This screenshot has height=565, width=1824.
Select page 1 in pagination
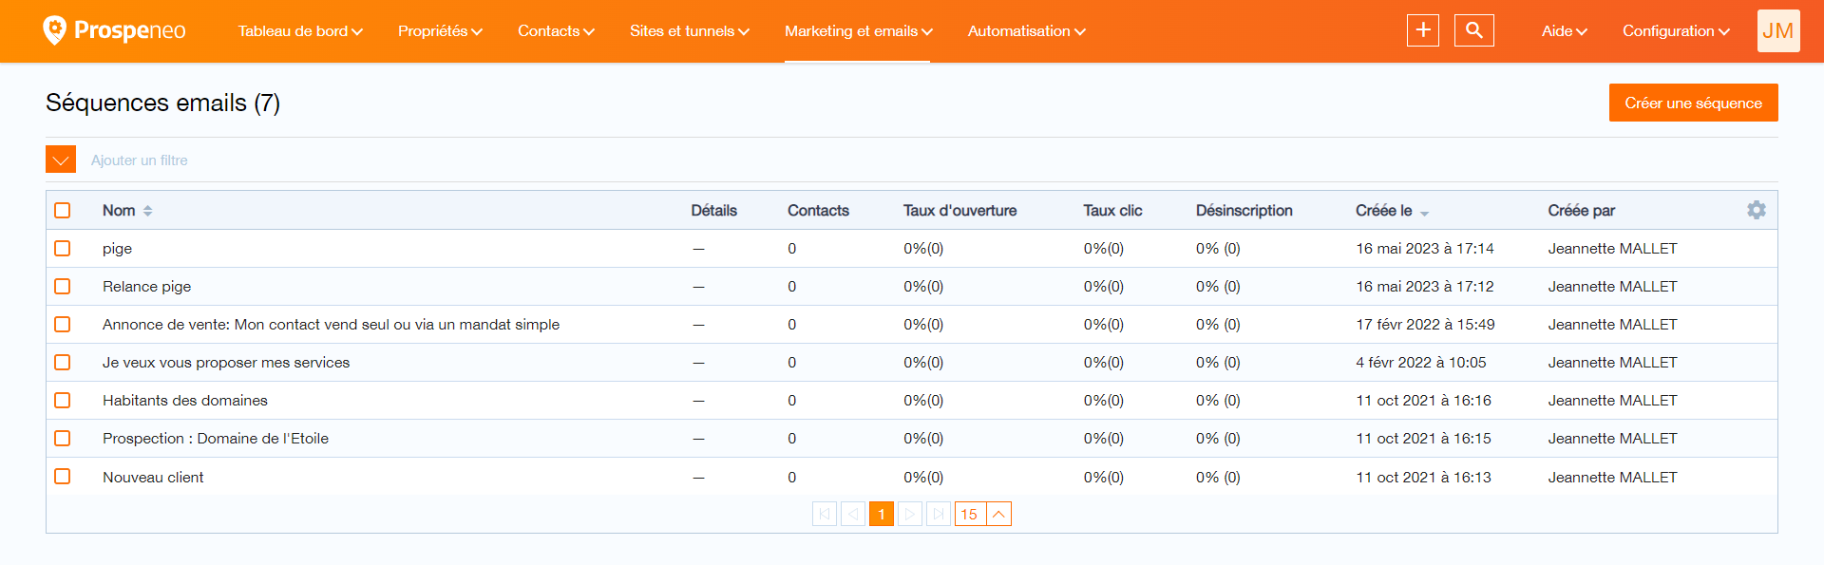(882, 514)
